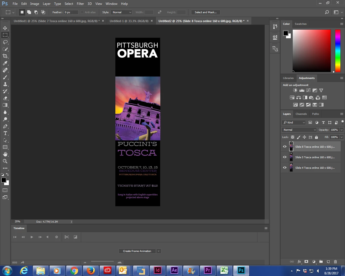Click the Feather input field
Screen dimensions: 345x276
pyautogui.click(x=71, y=12)
